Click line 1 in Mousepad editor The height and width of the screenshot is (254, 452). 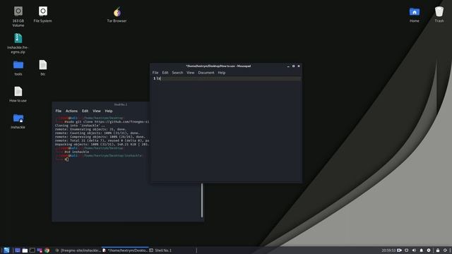coord(227,78)
